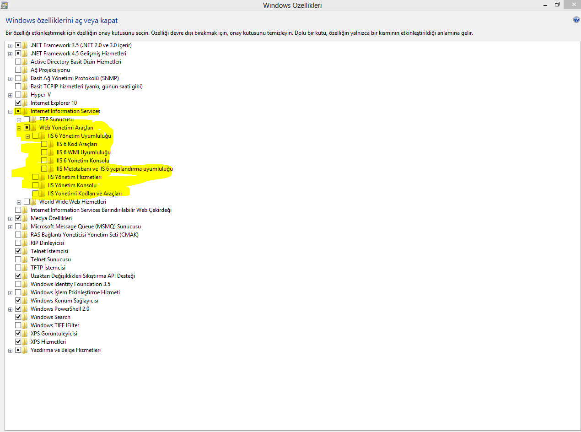Enable the IIS Yönetim Hizmetleri checkbox
The height and width of the screenshot is (432, 581).
[x=36, y=177]
